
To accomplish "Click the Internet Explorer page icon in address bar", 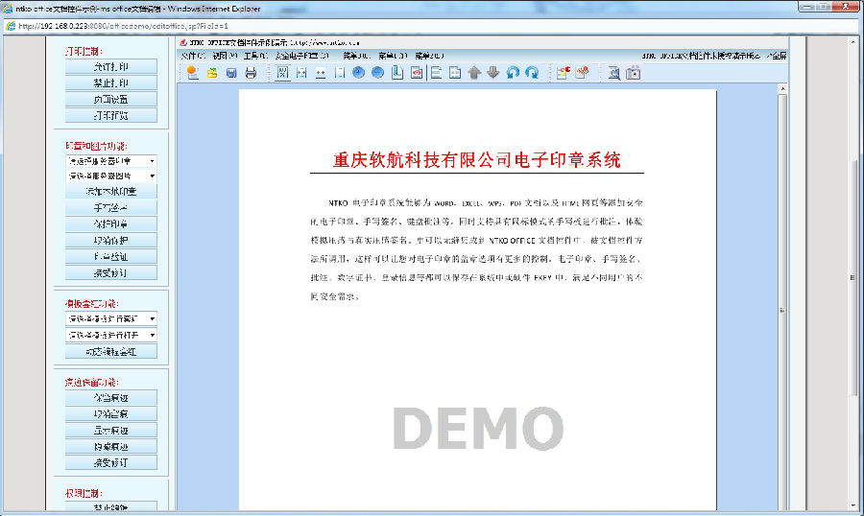I will click(10, 26).
